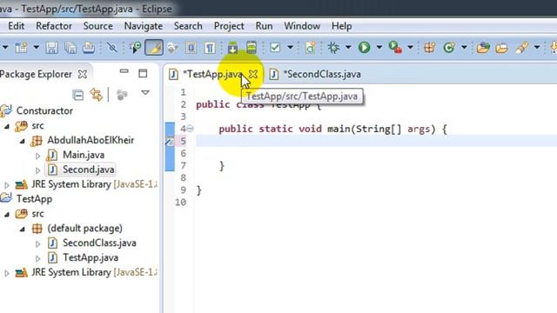
Task: Open the Search menu
Action: pos(188,26)
